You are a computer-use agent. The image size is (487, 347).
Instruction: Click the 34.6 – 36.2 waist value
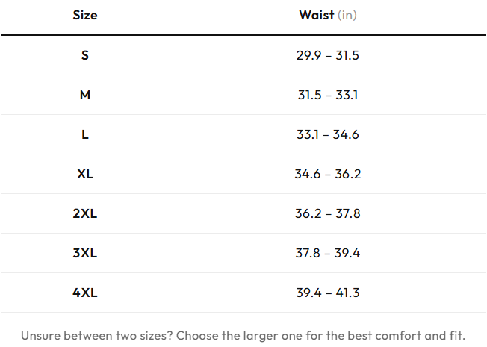[x=328, y=174]
